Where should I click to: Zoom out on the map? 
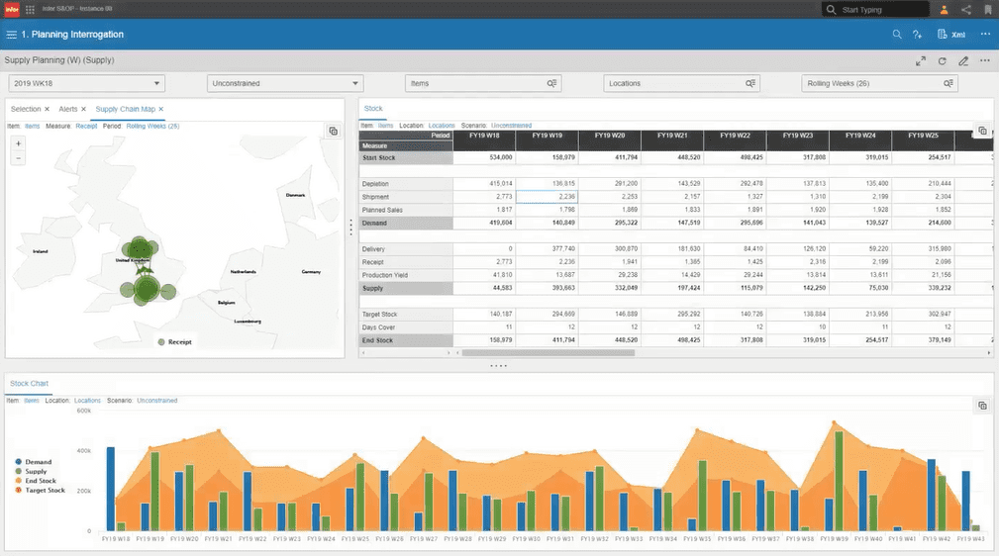[19, 158]
